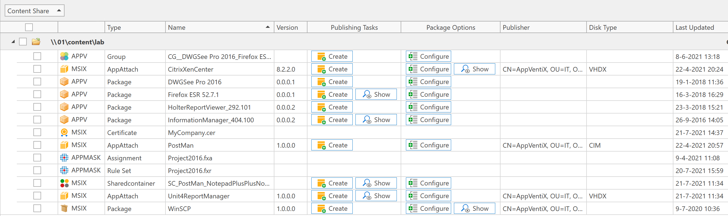728x216 pixels.
Task: Click the Sharedcontainer colored dots icon
Action: click(x=64, y=183)
